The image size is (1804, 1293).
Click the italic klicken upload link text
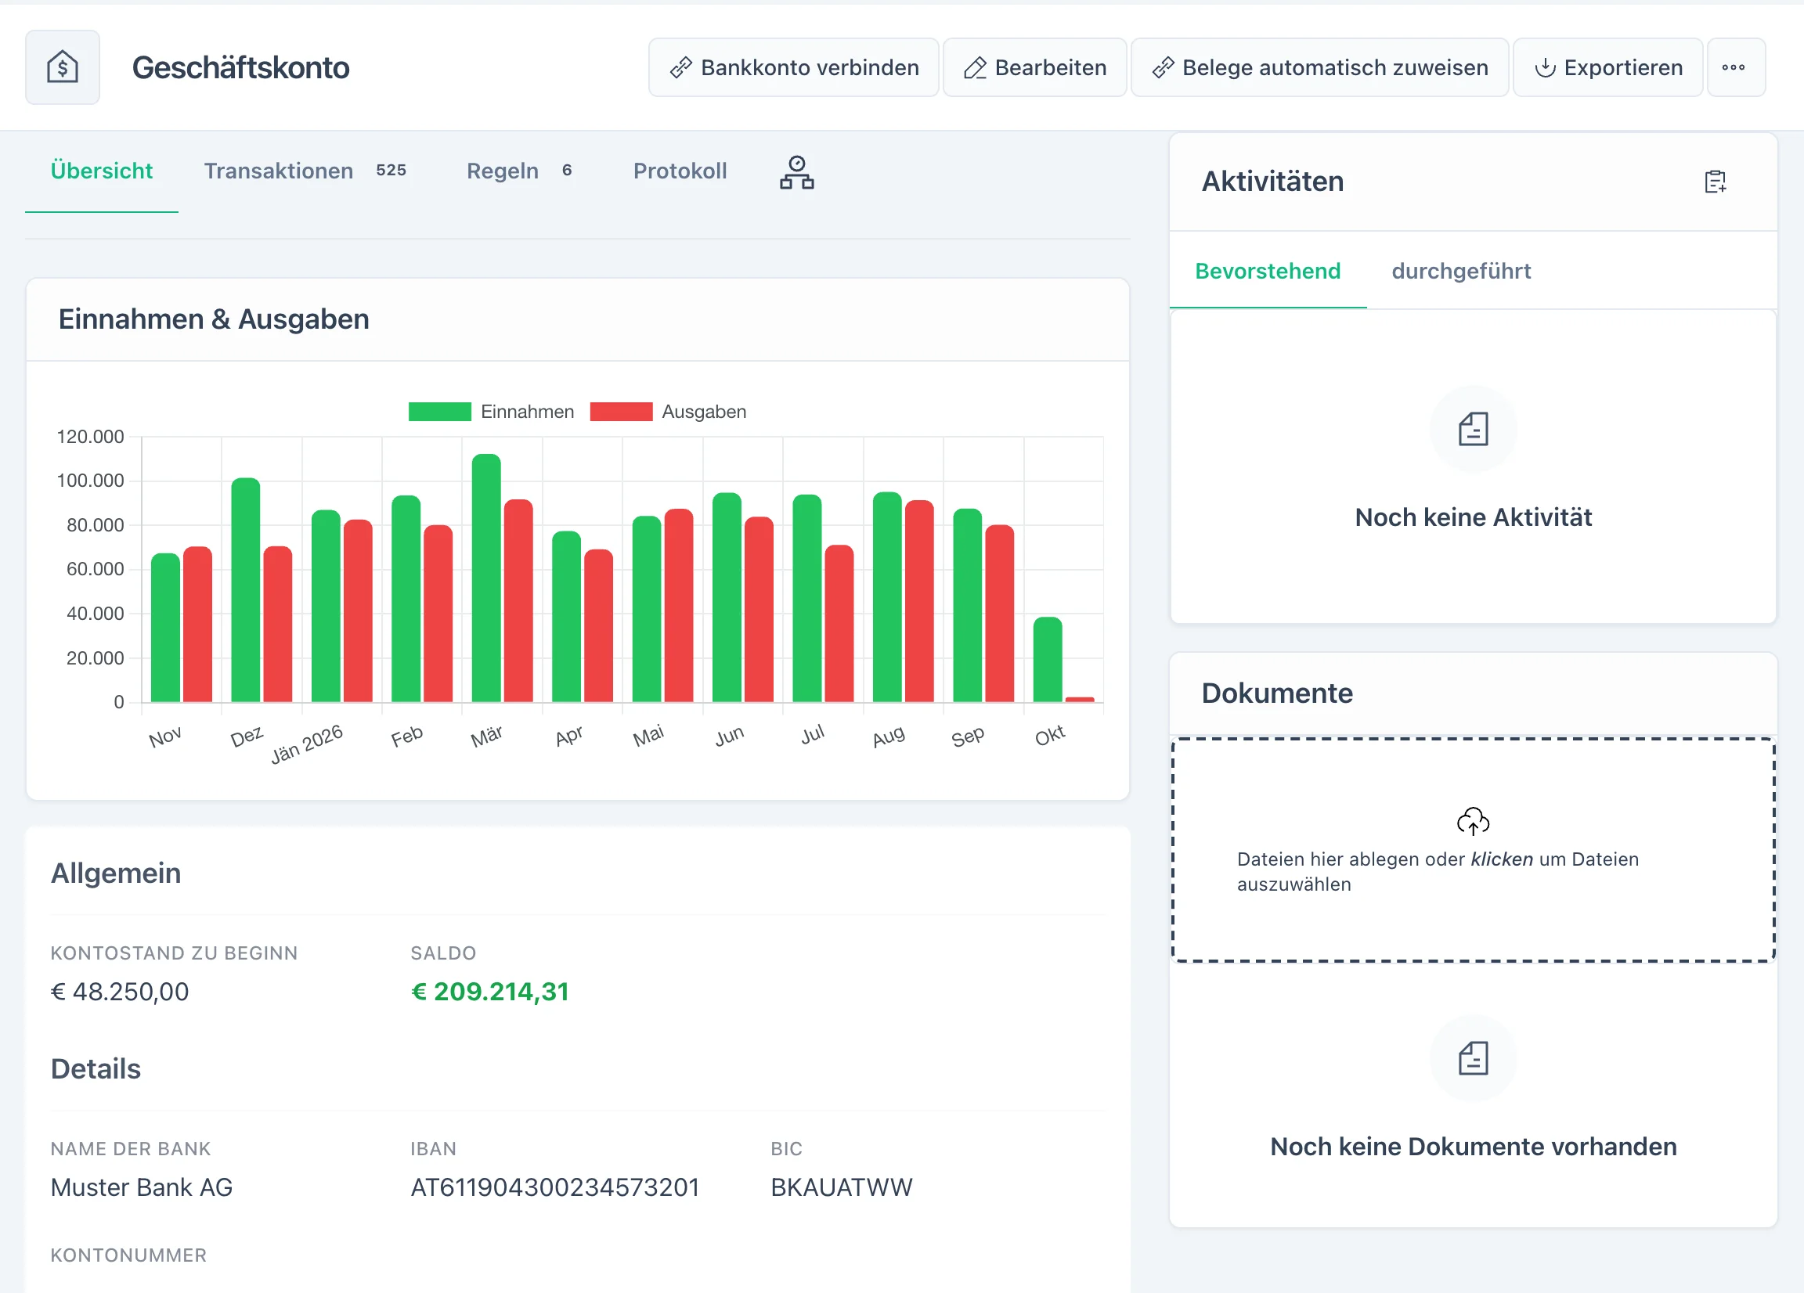click(x=1501, y=859)
